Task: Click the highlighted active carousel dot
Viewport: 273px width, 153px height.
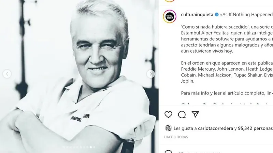Action: [91, 147]
